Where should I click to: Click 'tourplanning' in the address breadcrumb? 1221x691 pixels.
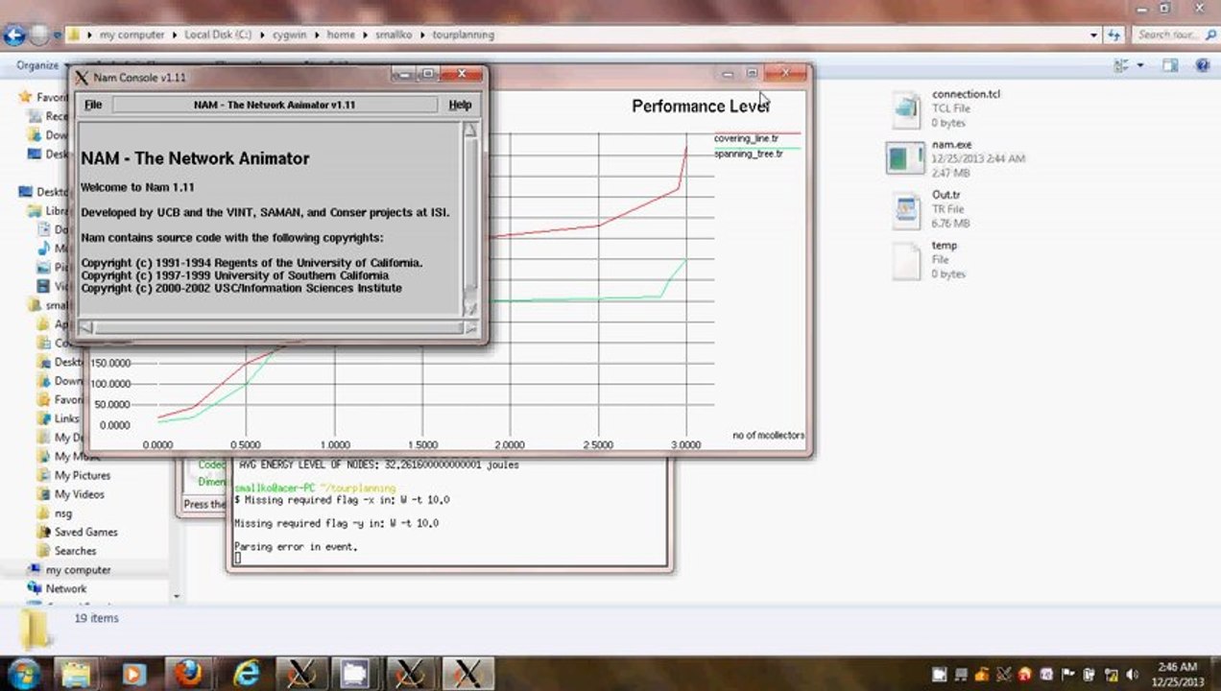(464, 35)
